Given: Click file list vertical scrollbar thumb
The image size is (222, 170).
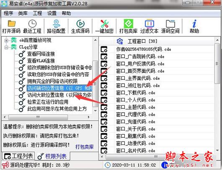Looking at the screenshot, I should coord(217,64).
